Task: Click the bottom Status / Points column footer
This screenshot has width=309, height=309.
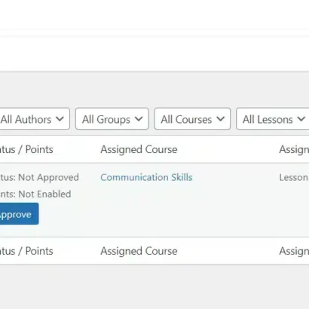Action: [x=26, y=251]
